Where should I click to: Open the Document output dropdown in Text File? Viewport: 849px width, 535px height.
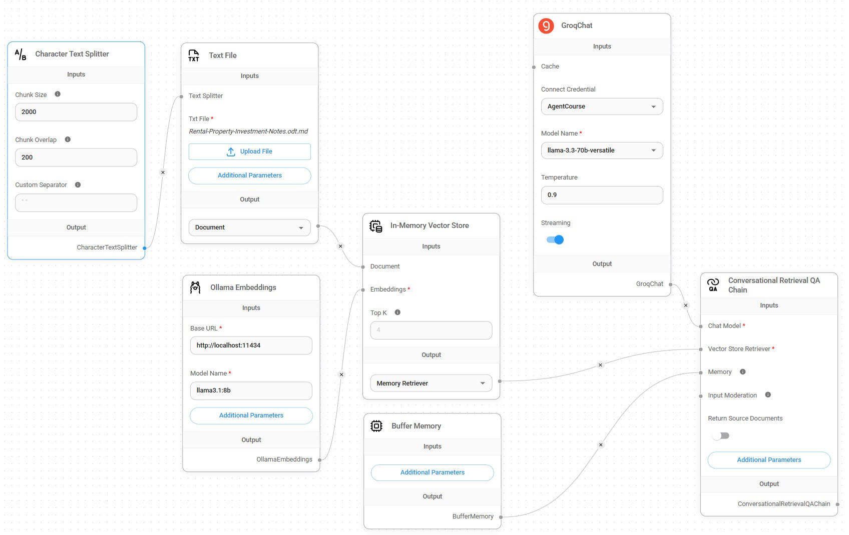click(249, 227)
